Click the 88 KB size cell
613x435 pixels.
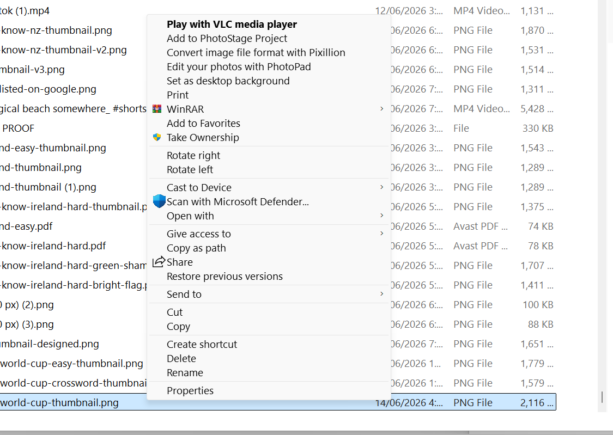[541, 324]
